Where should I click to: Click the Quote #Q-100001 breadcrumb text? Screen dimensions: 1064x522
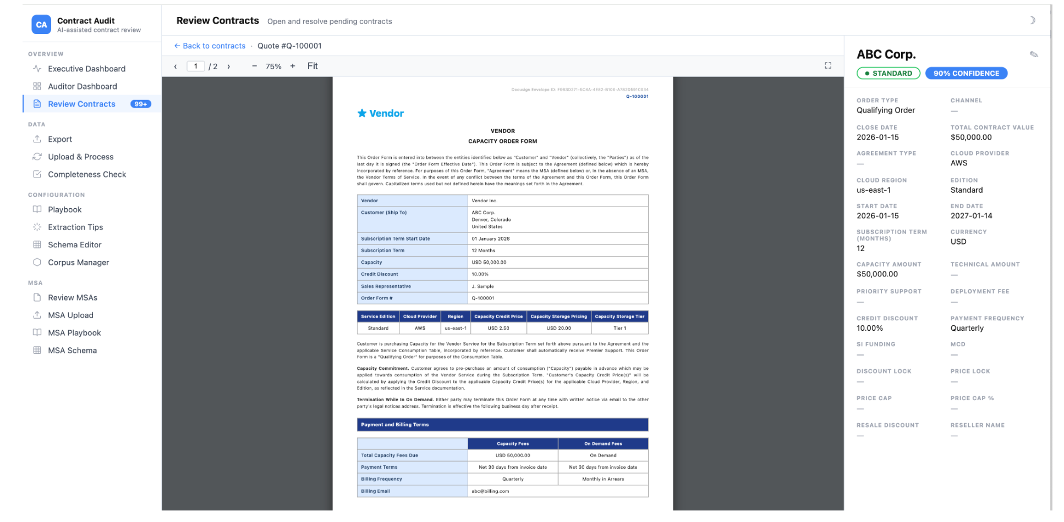[x=289, y=46]
